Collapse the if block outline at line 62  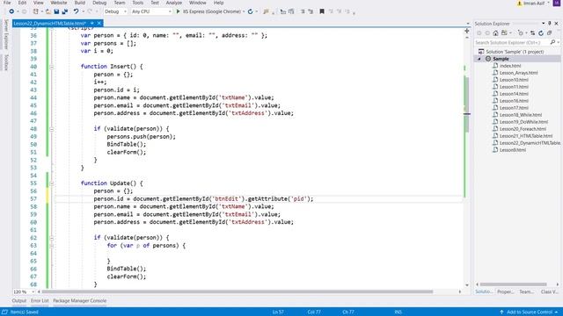52,238
